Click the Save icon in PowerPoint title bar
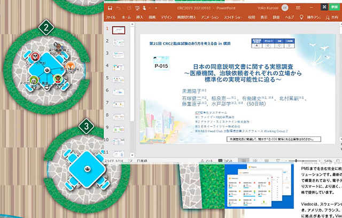 [110, 8]
